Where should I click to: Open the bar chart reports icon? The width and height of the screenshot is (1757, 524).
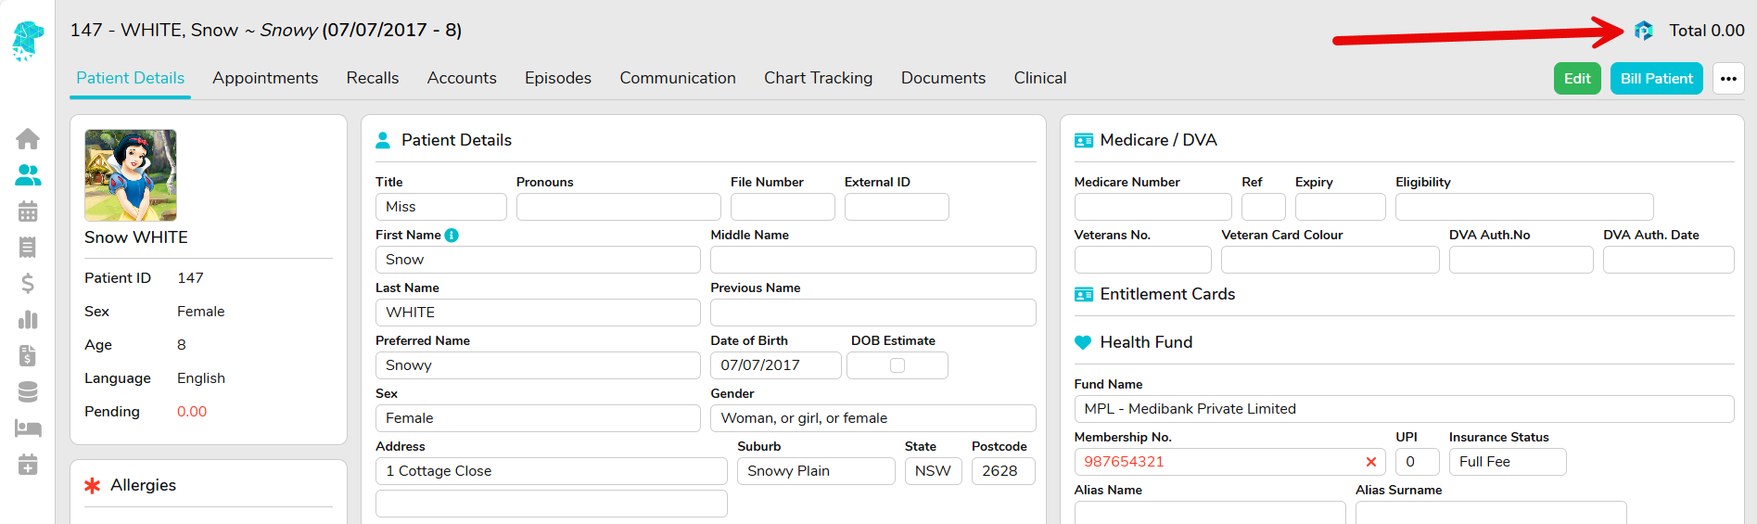(28, 320)
